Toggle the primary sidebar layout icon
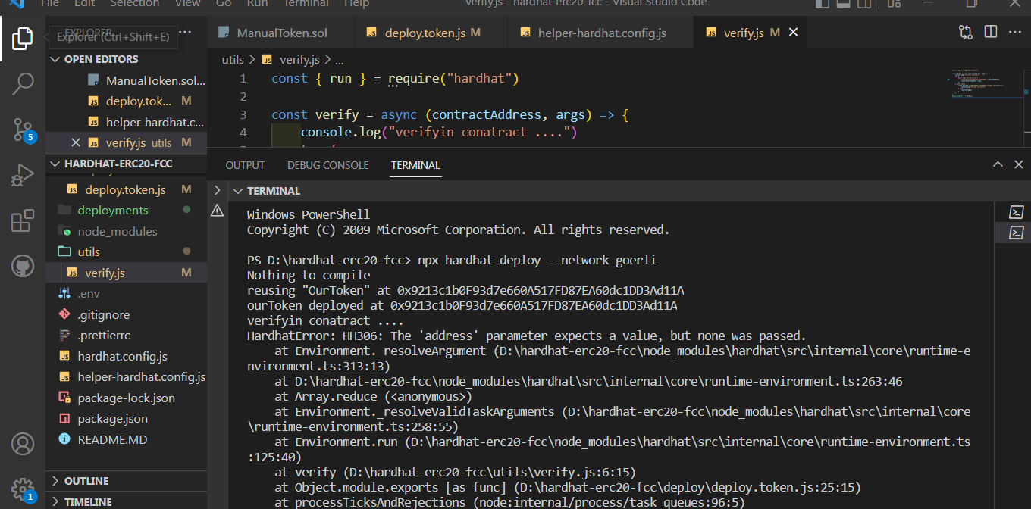Image resolution: width=1031 pixels, height=509 pixels. tap(824, 4)
